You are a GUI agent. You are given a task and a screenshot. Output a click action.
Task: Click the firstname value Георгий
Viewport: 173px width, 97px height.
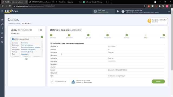tap(111, 52)
